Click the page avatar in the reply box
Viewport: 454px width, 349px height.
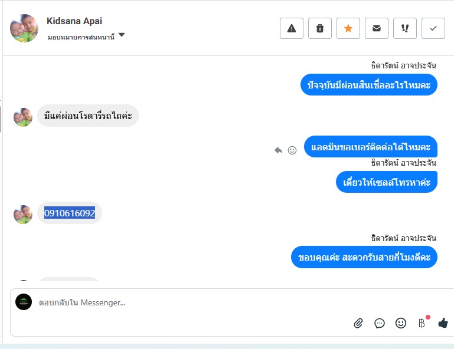24,302
